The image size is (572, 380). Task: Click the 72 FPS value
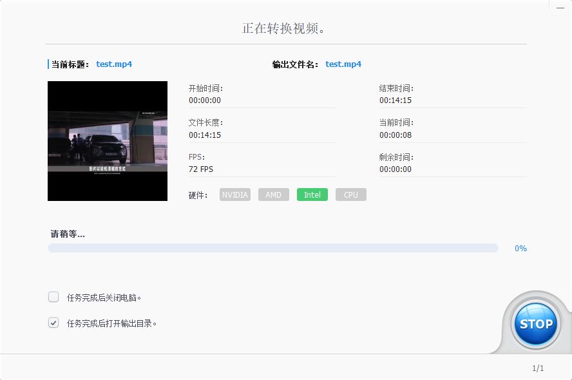tap(201, 169)
